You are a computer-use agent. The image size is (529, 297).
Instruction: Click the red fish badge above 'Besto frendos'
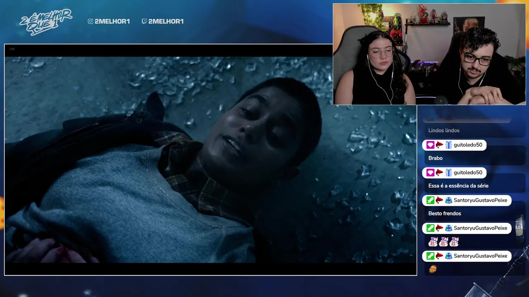pos(439,200)
